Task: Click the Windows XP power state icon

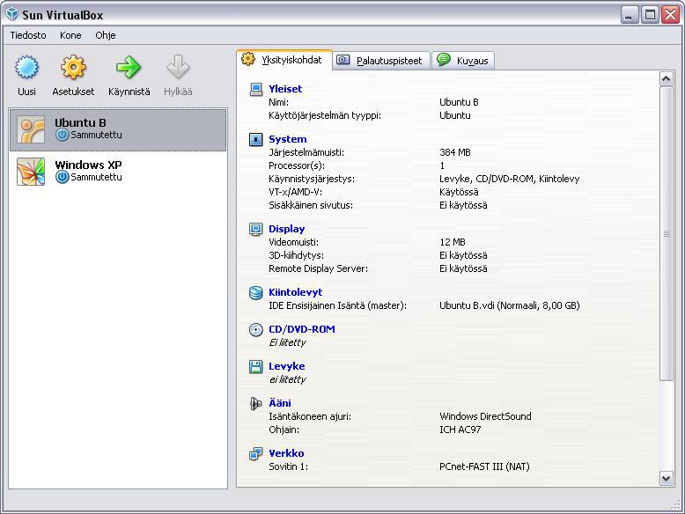Action: [62, 177]
